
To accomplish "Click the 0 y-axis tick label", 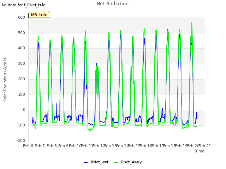I will coord(24,110).
